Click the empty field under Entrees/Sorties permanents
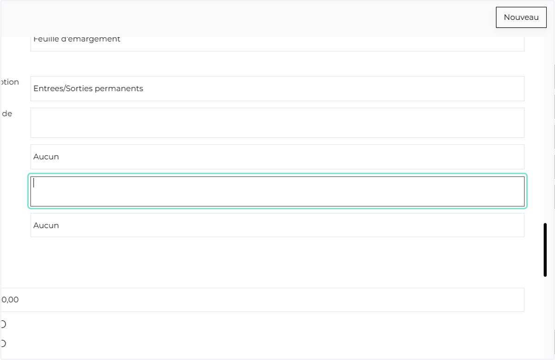555x360 pixels. coord(277,123)
